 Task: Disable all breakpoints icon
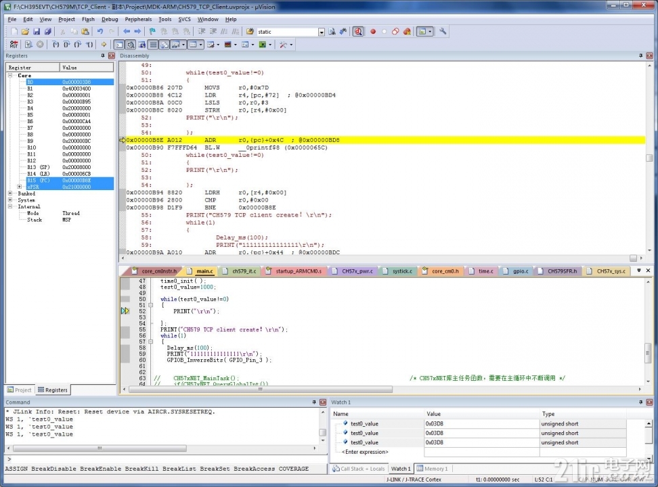(395, 32)
